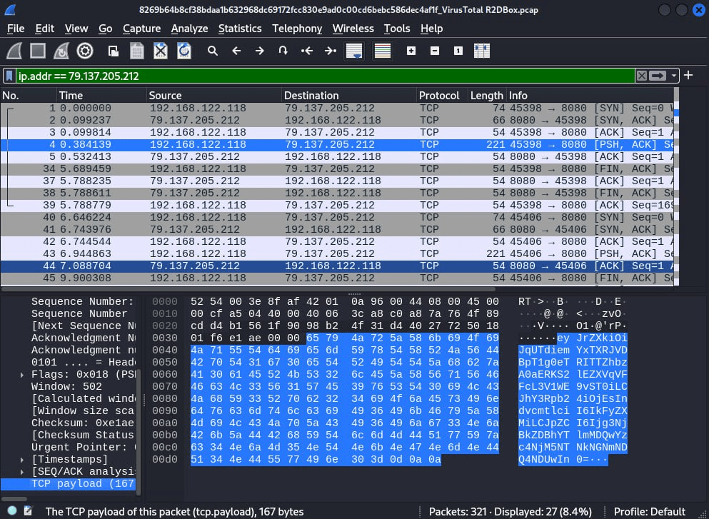Add a display filter button with the plus
Screen dimensions: 709x519
pos(688,75)
